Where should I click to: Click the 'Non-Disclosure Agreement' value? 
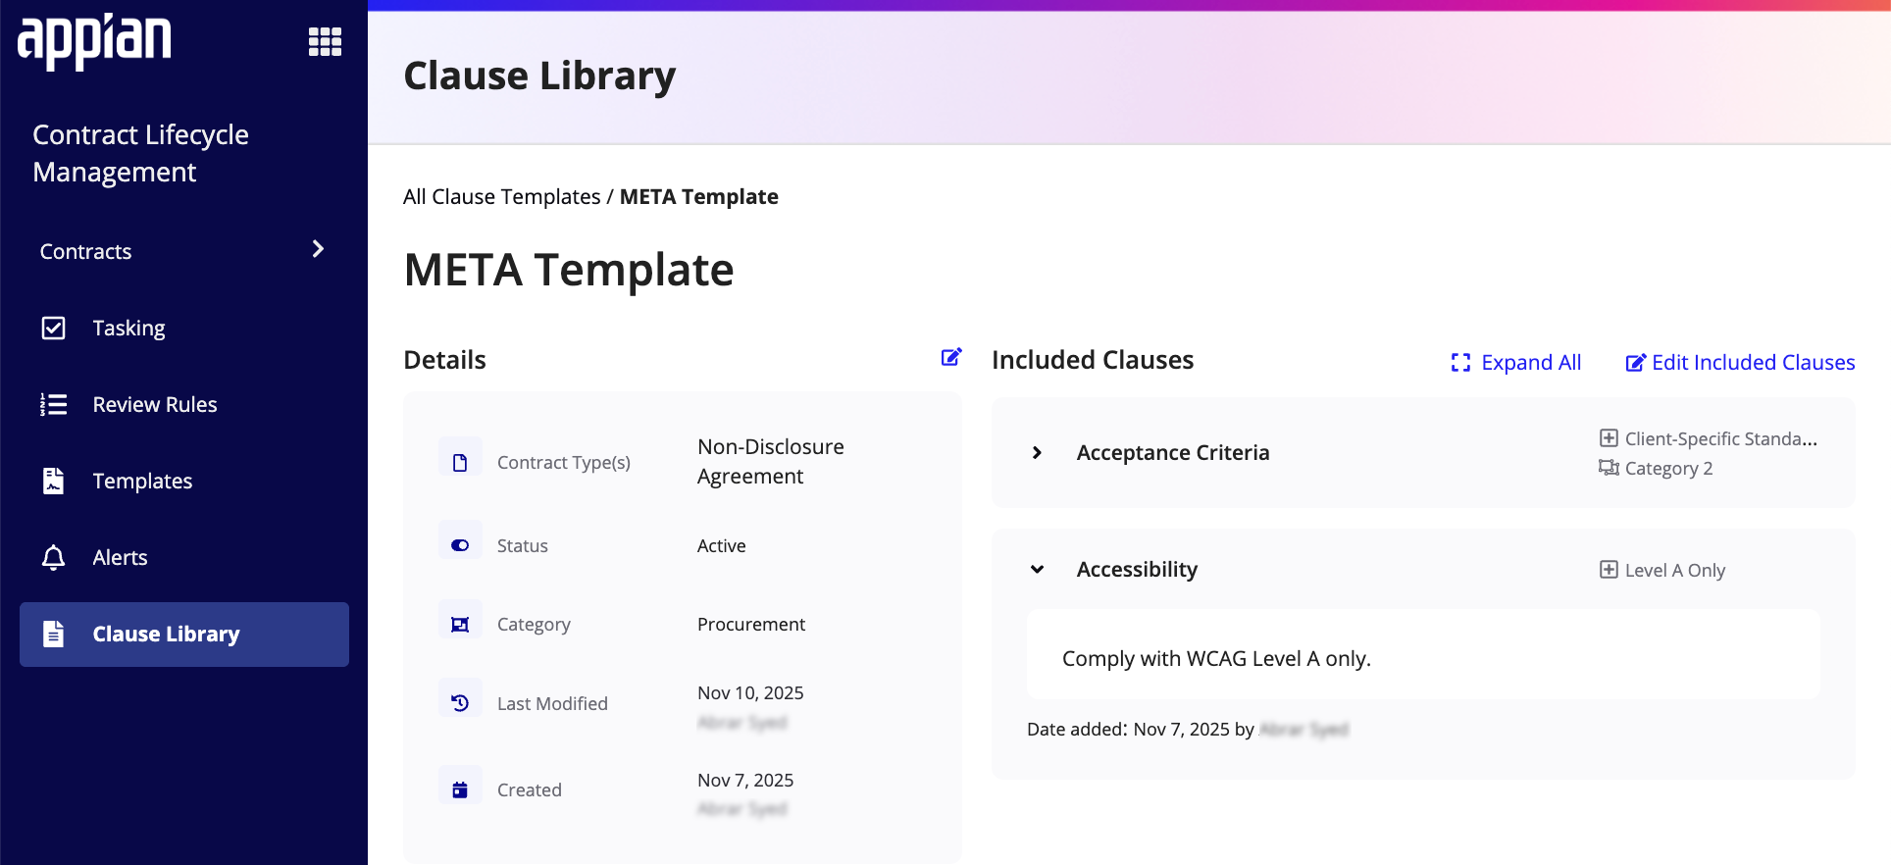(x=771, y=461)
